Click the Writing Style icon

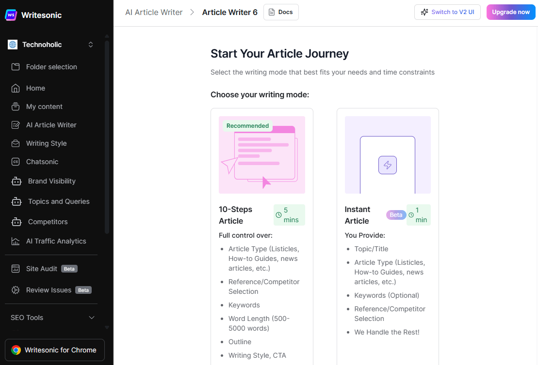[16, 143]
